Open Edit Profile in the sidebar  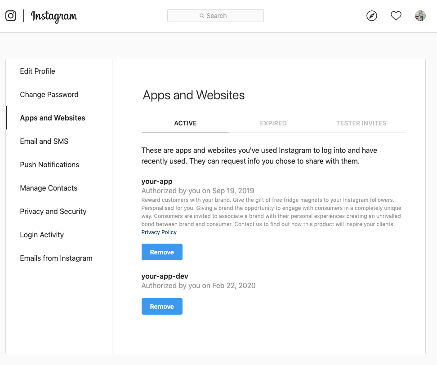tap(37, 71)
